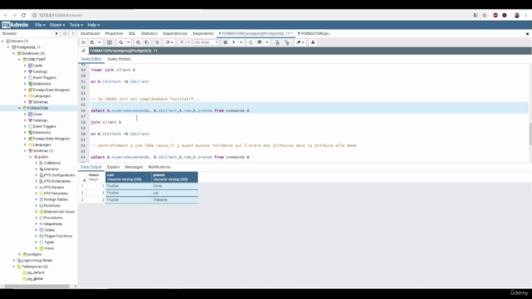
Task: Open the Clear eraser dropdown
Action: tap(300, 42)
